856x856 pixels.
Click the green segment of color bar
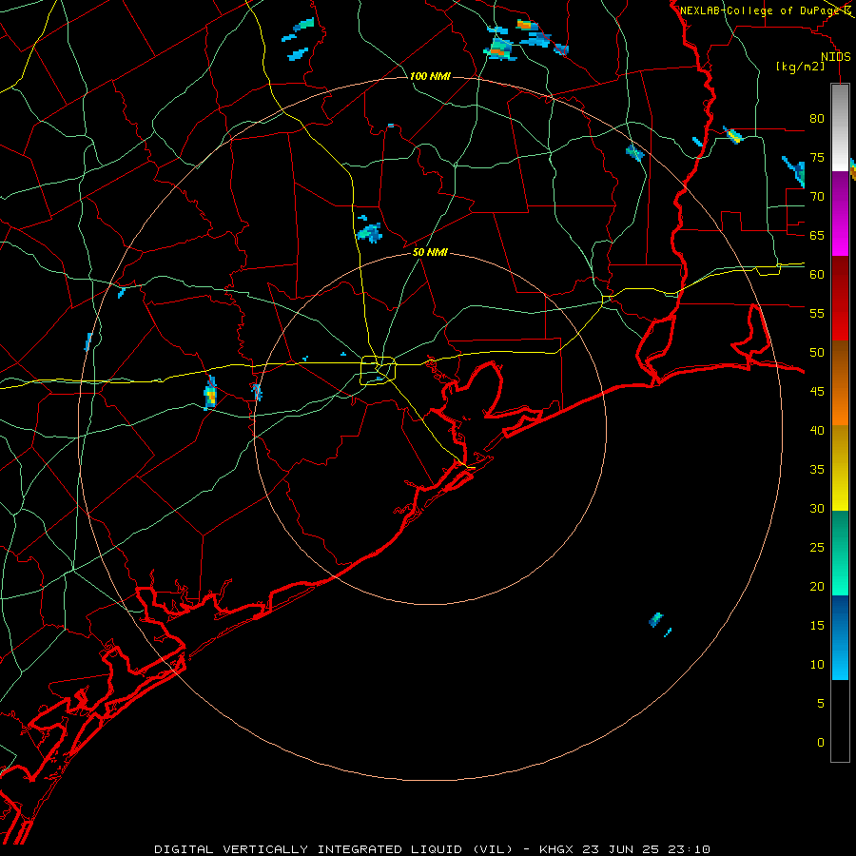click(x=840, y=553)
